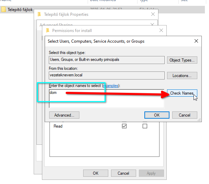This screenshot has width=209, height=184.
Task: Close the Telepítő fájlok Properties window
Action: click(153, 14)
